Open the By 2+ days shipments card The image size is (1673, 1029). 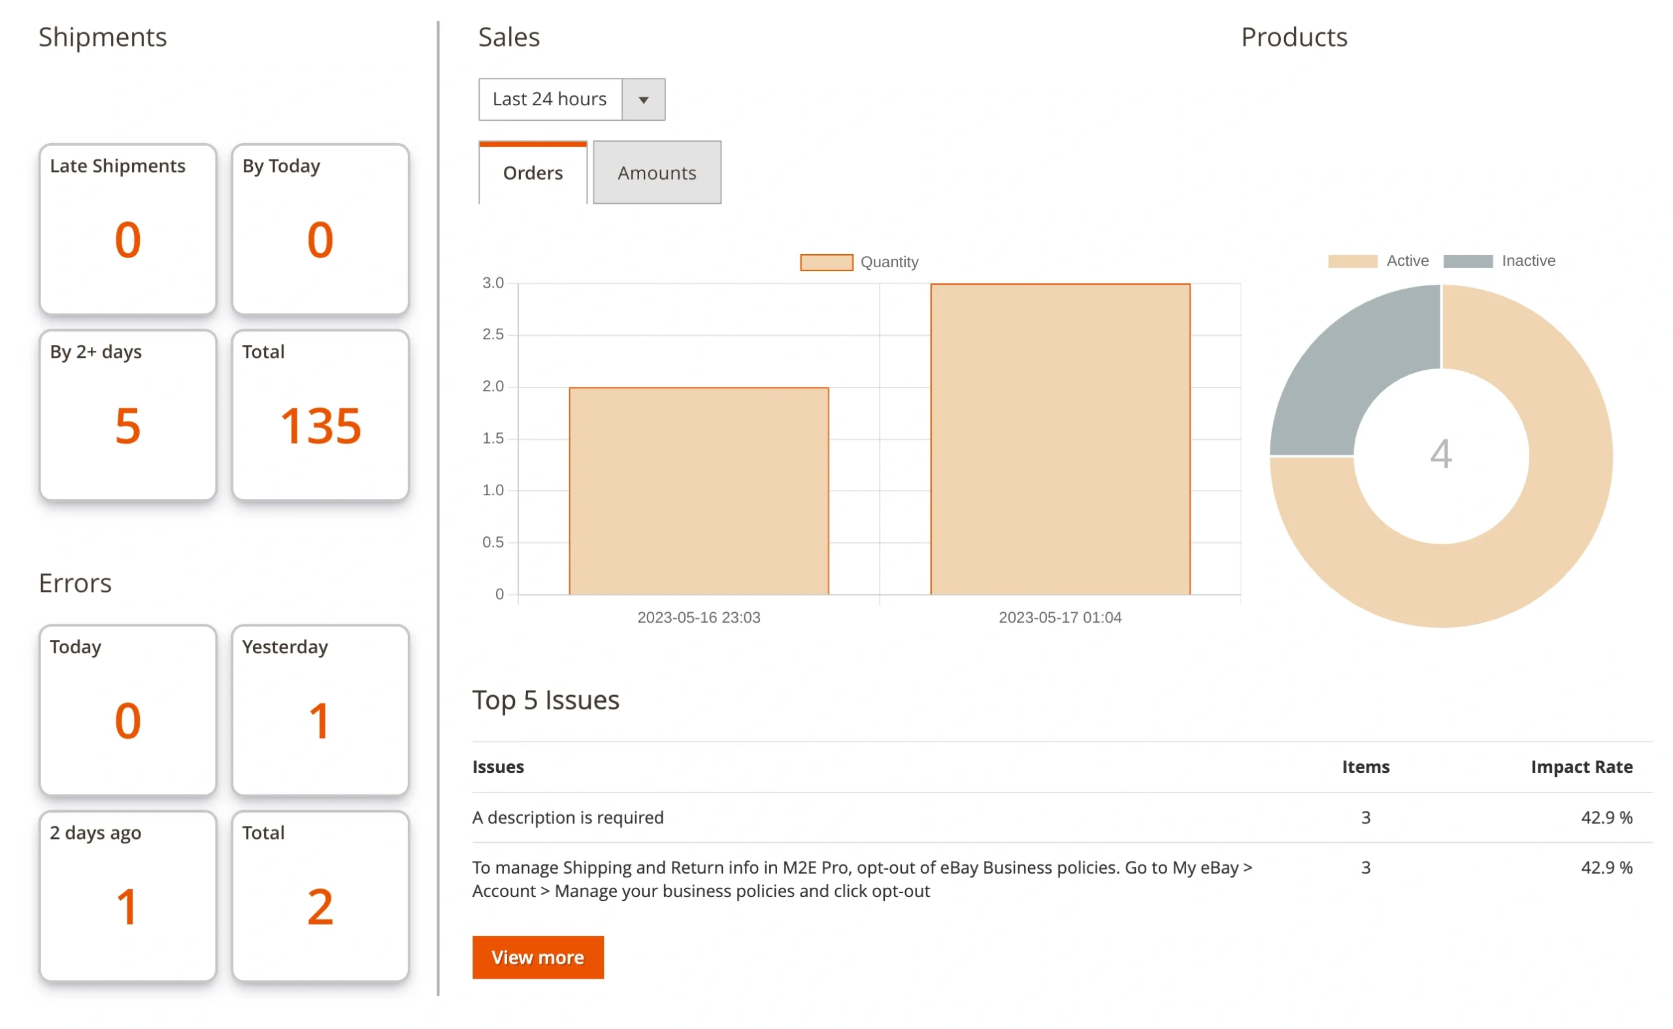point(128,415)
